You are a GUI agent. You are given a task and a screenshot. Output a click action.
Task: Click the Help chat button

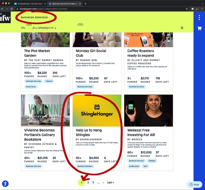(x=194, y=184)
